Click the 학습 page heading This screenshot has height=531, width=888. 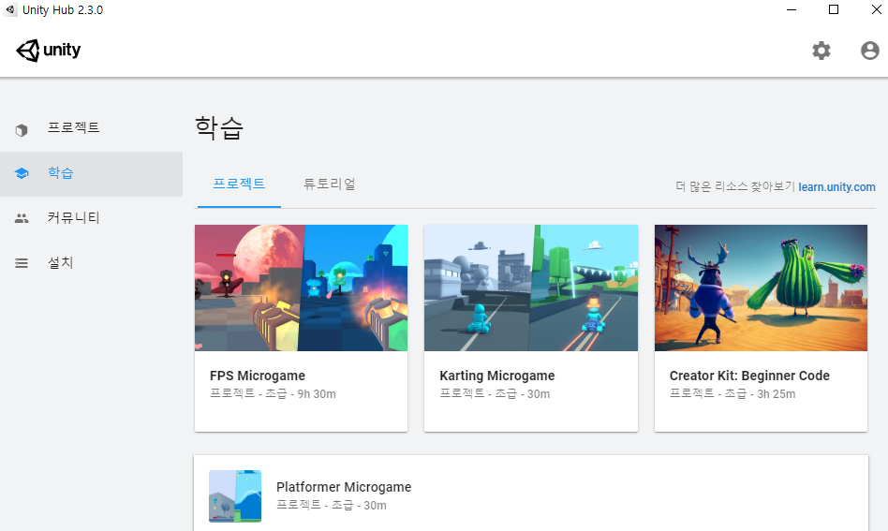point(219,128)
